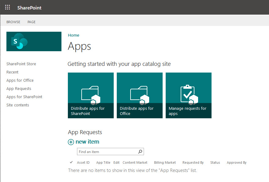269x182 pixels.
Task: Open Site contents navigation link
Action: point(18,105)
